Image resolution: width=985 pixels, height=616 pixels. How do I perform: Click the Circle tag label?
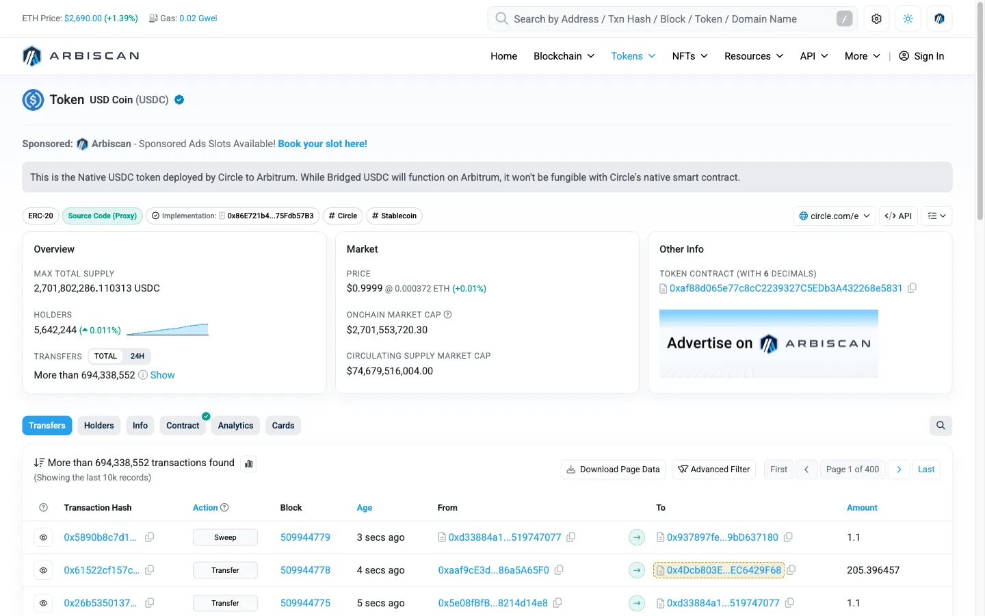[x=343, y=216]
